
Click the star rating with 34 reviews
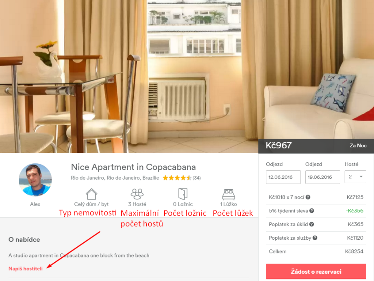(177, 178)
